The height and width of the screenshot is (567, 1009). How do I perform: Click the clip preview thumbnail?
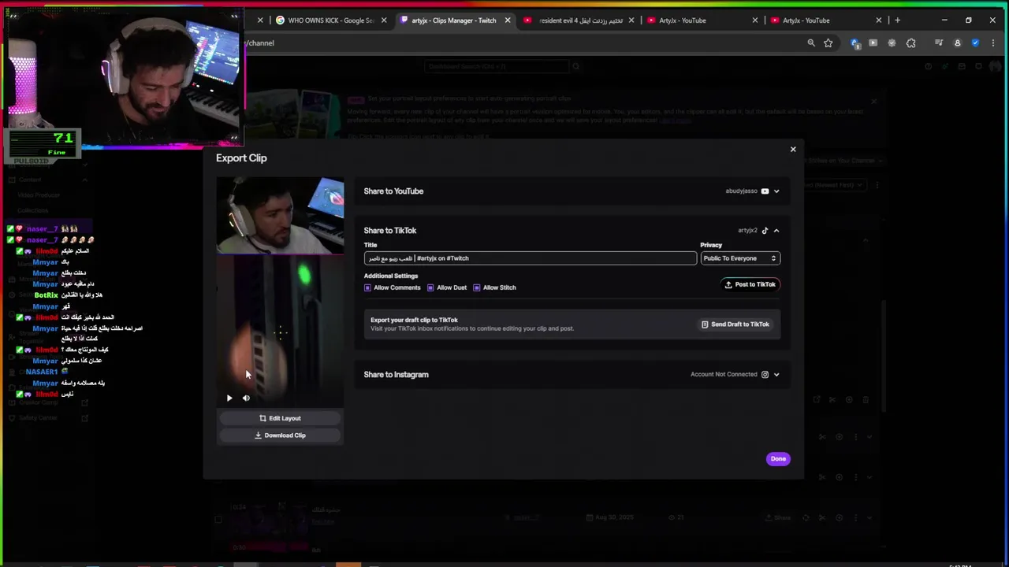pos(280,291)
